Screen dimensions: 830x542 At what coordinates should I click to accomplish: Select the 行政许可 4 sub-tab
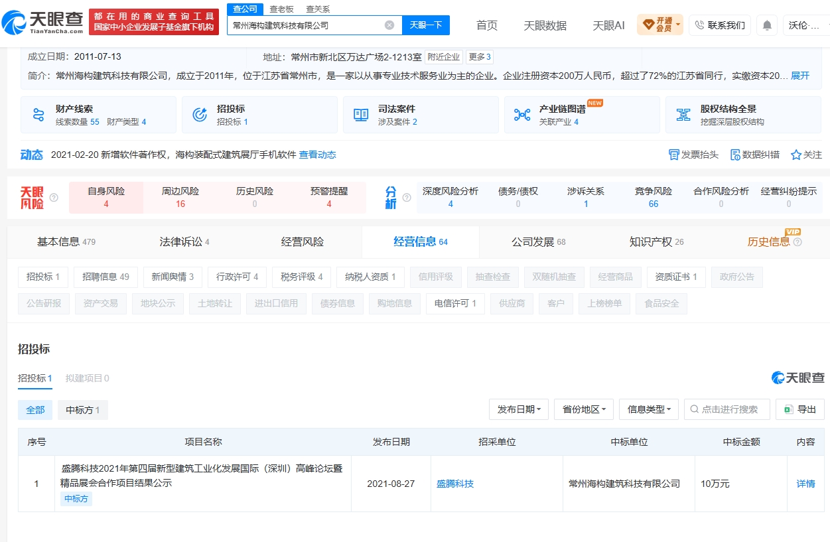tap(237, 277)
